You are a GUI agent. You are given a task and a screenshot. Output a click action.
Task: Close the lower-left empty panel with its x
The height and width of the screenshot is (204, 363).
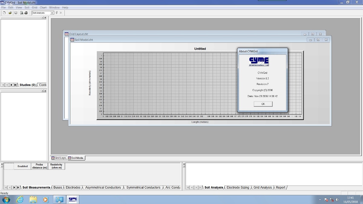click(45, 91)
